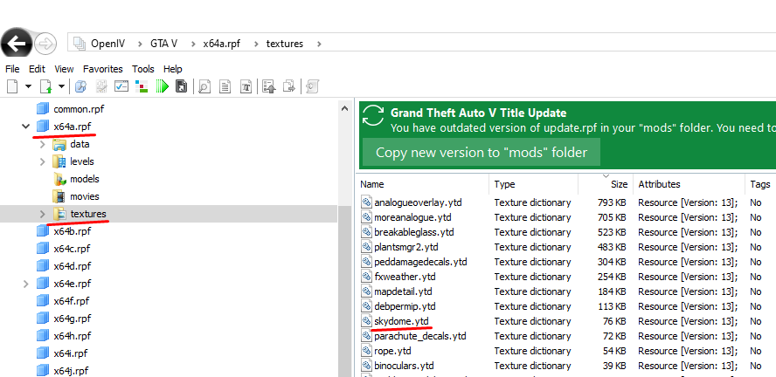Image resolution: width=776 pixels, height=377 pixels.
Task: Sort by the Tags column header
Action: (x=760, y=184)
